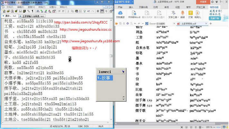
Task: Add a new WPS document tab with the plus button
Action: 211,23
